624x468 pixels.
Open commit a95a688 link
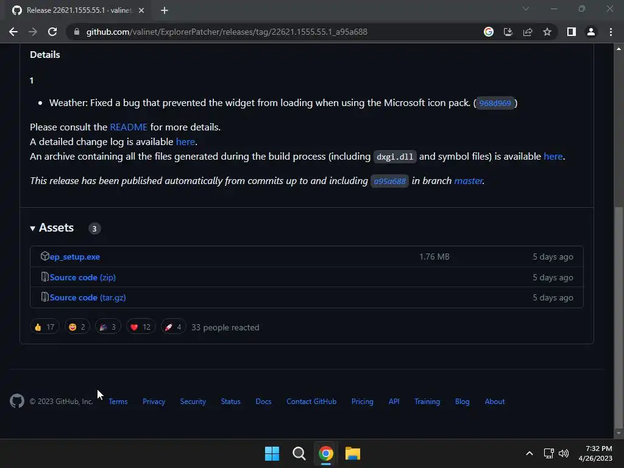pos(389,181)
